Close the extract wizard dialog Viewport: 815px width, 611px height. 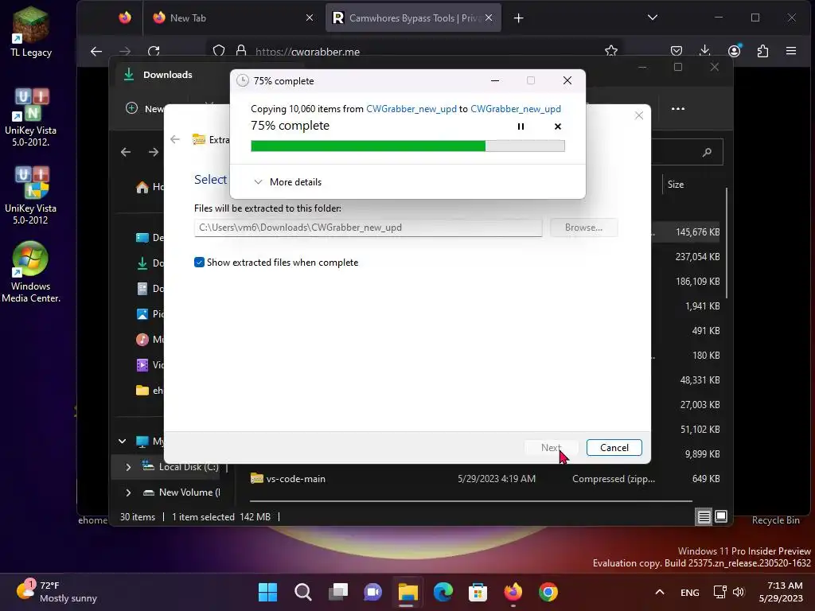click(639, 115)
